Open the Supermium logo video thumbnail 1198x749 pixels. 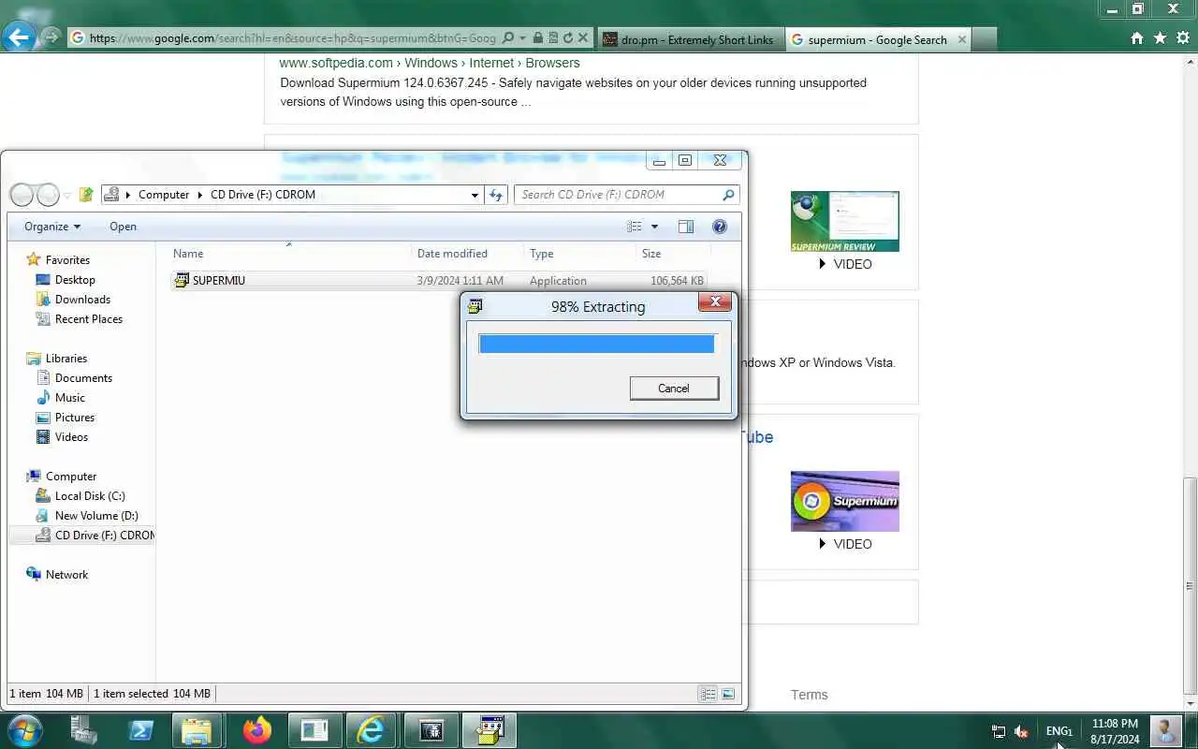(845, 501)
